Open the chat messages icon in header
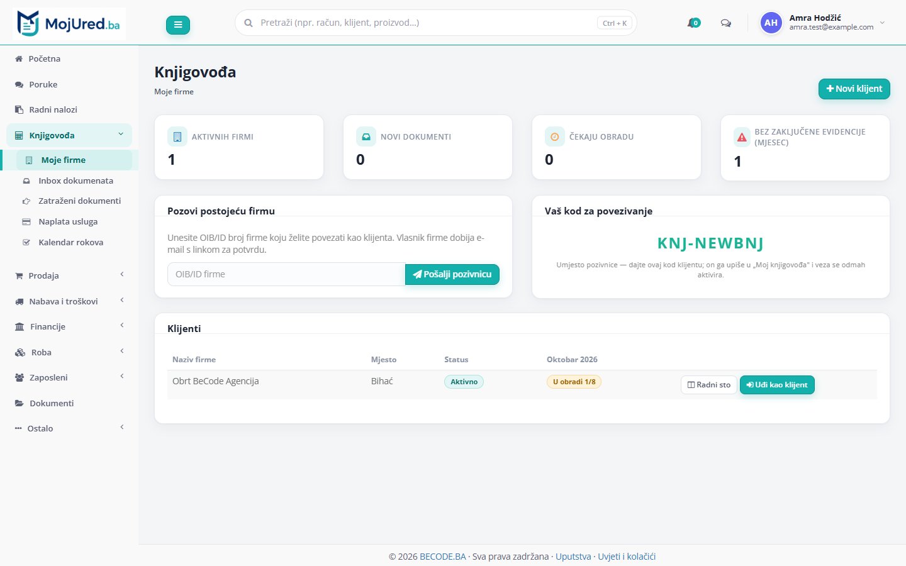 pos(725,23)
